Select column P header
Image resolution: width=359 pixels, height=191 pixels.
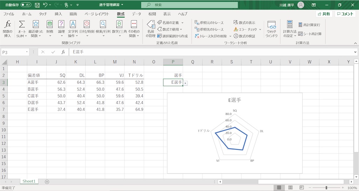pos(173,62)
